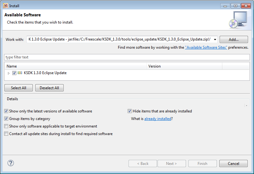The width and height of the screenshot is (254, 174).
Task: Toggle Hide items that are already installed
Action: click(130, 111)
